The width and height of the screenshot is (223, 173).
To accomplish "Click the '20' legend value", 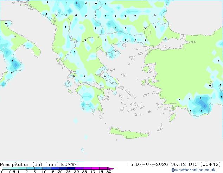I will click(60, 172).
